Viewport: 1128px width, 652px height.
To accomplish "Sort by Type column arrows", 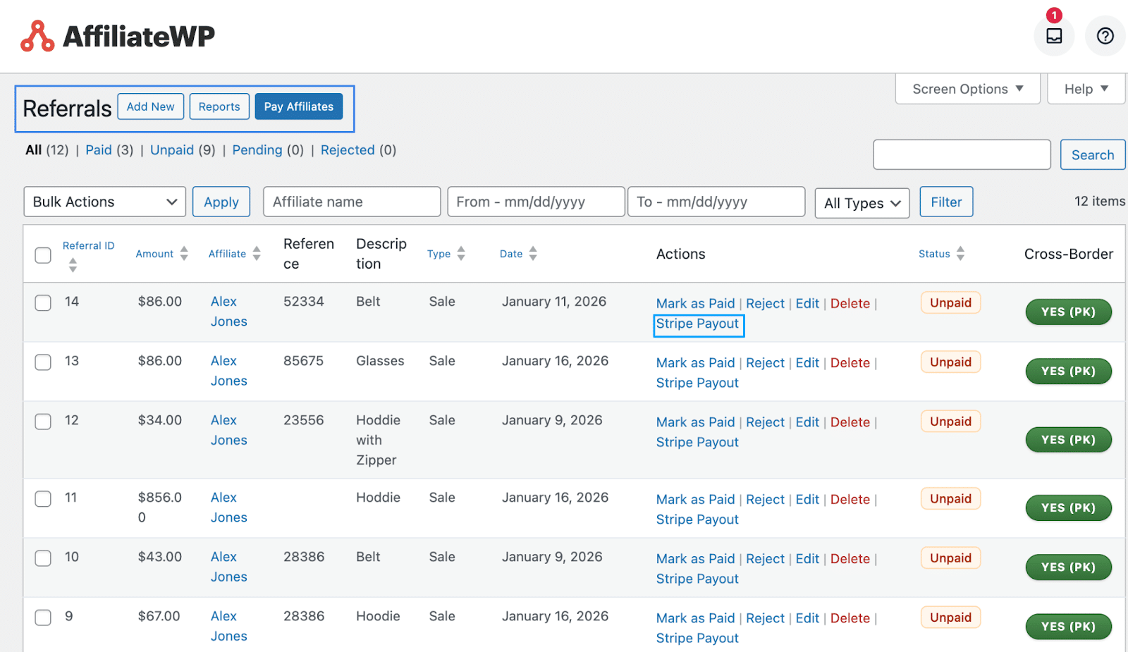I will click(x=461, y=254).
